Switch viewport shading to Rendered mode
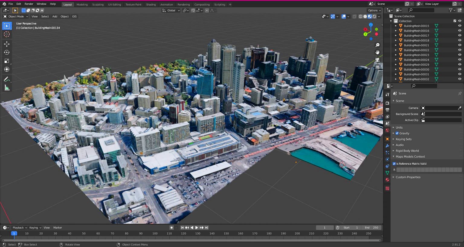 (x=374, y=16)
